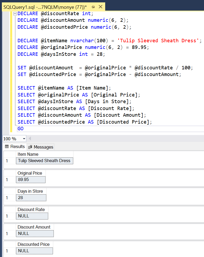Collapse the DECLARE code block outline
The width and height of the screenshot is (204, 257).
pyautogui.click(x=15, y=14)
